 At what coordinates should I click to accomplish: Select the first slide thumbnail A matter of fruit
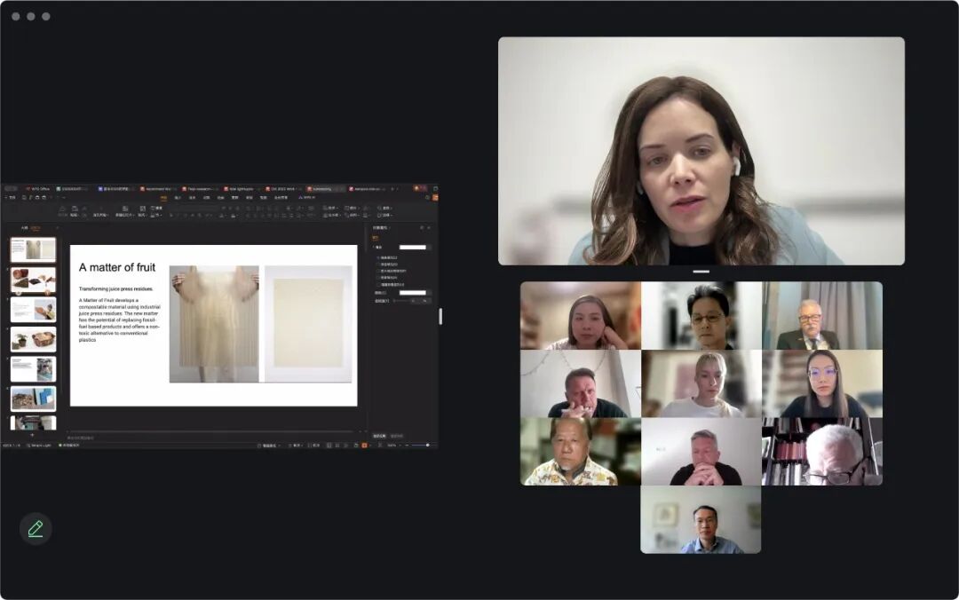click(33, 250)
